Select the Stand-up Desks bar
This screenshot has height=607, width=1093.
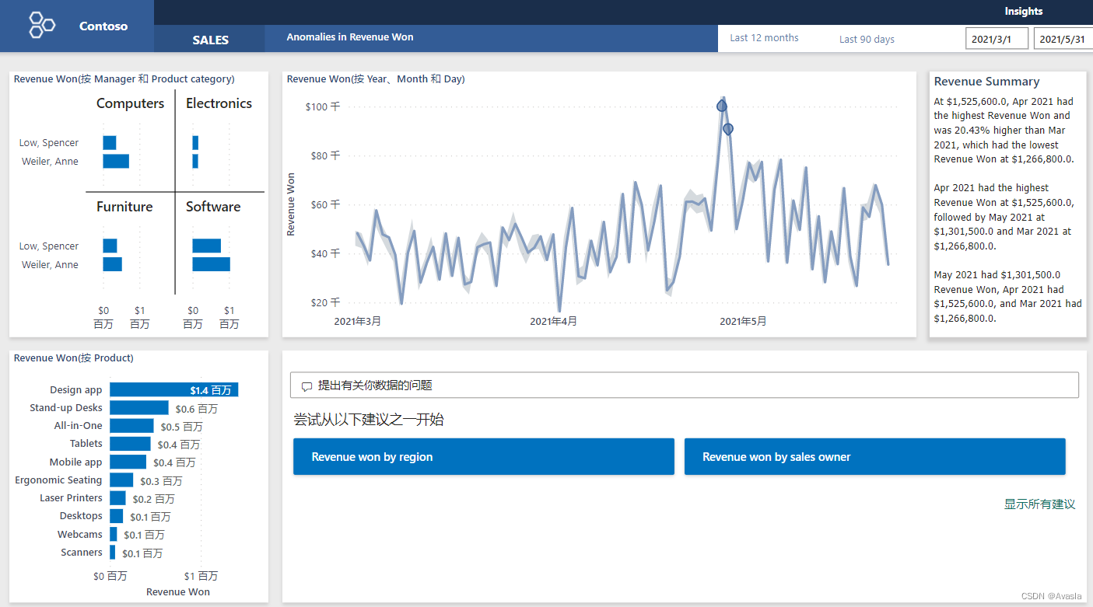pyautogui.click(x=139, y=408)
